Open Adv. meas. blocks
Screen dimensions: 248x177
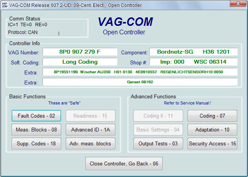90,143
